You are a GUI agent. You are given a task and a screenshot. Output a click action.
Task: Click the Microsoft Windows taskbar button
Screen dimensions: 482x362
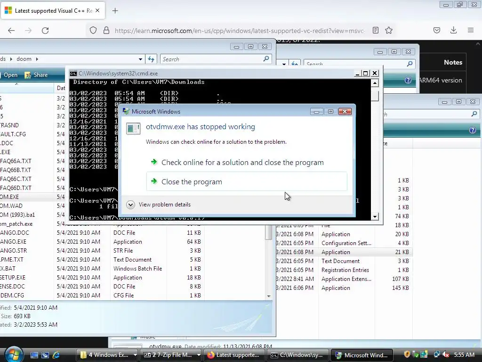click(x=362, y=355)
